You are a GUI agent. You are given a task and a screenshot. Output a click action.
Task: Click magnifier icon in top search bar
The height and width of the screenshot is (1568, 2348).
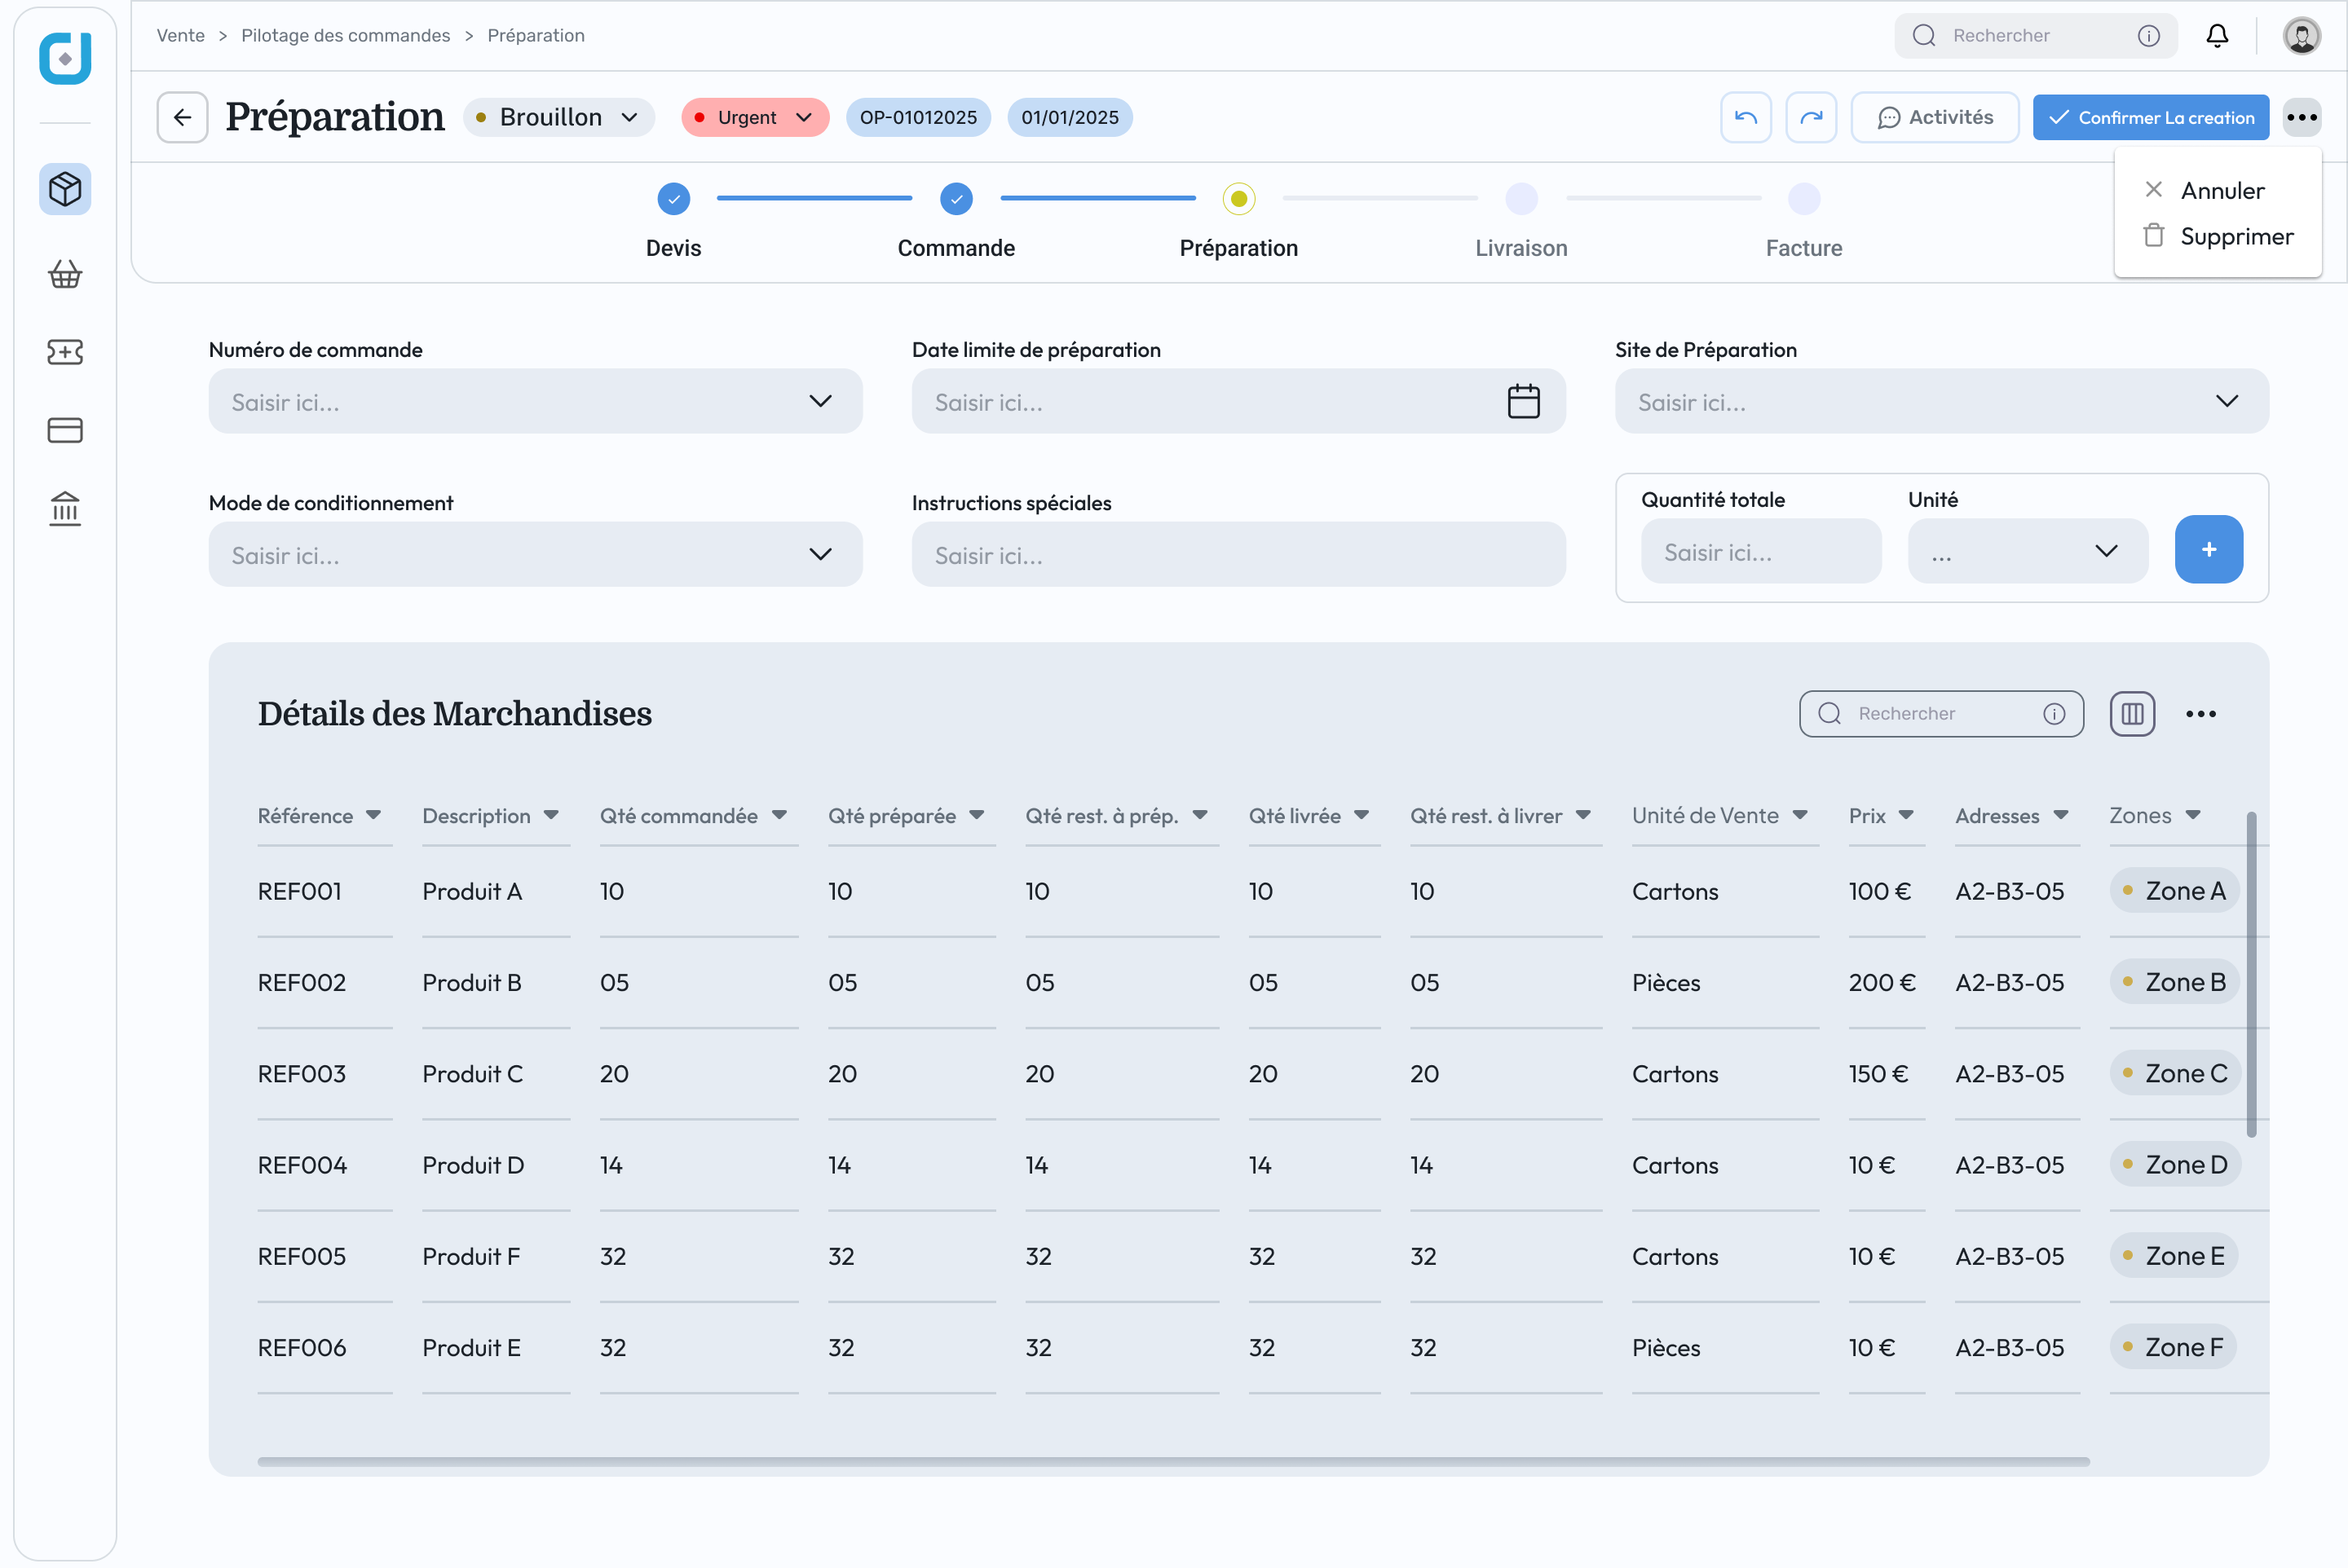[1924, 36]
